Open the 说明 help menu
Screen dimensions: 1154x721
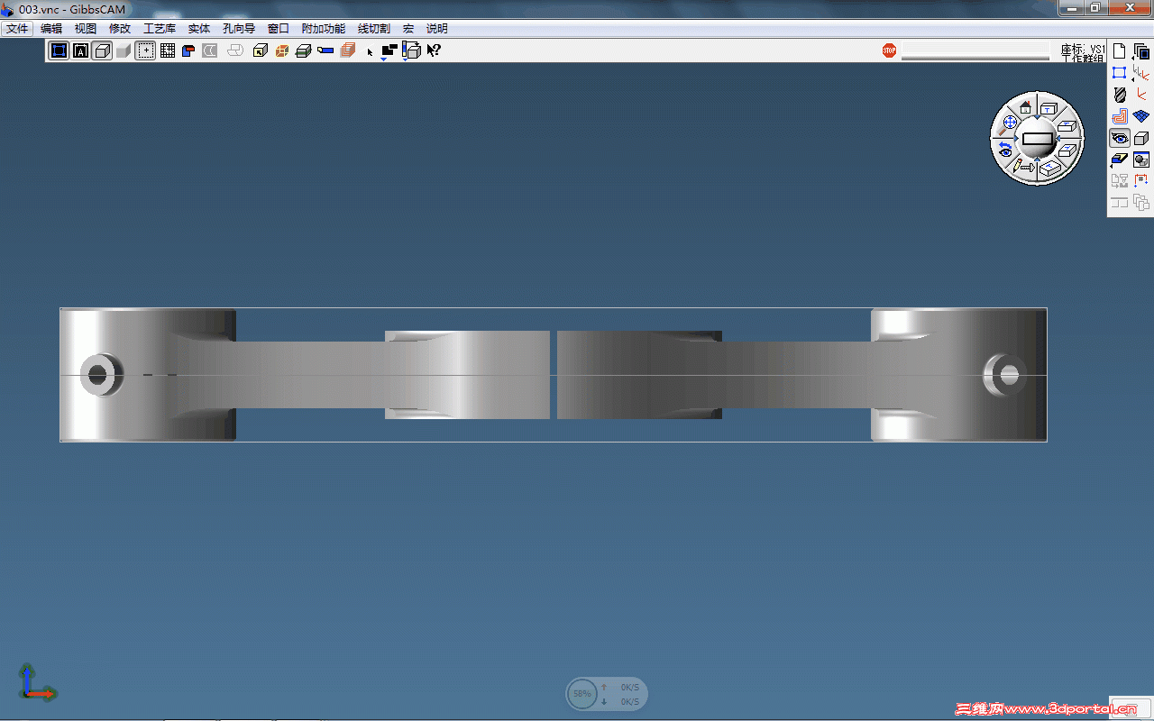click(x=437, y=29)
